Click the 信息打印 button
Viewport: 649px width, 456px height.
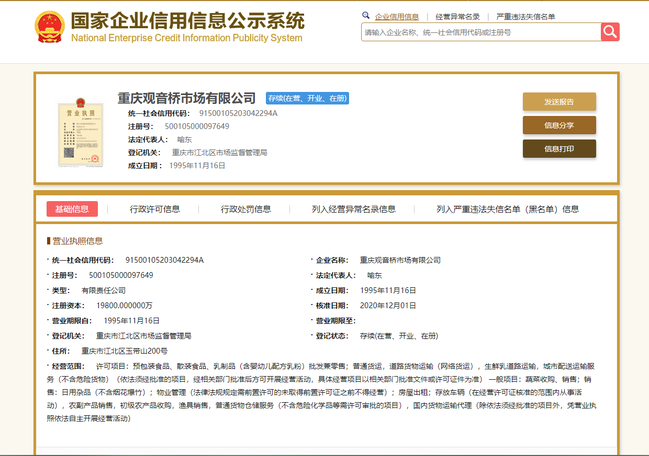(x=559, y=148)
